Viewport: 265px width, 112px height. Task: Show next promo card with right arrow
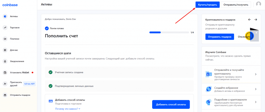pyautogui.click(x=256, y=20)
